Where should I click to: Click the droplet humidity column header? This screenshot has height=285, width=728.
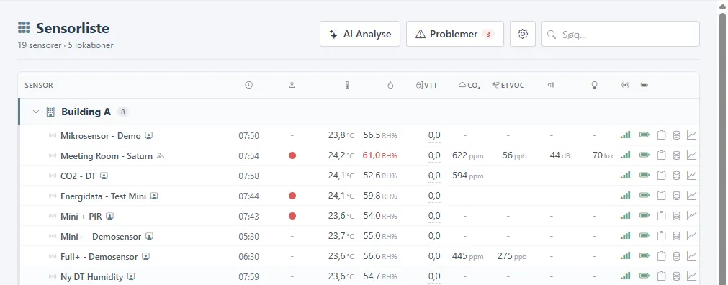pyautogui.click(x=390, y=85)
